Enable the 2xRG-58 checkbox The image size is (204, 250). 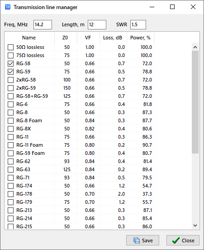pyautogui.click(x=11, y=80)
